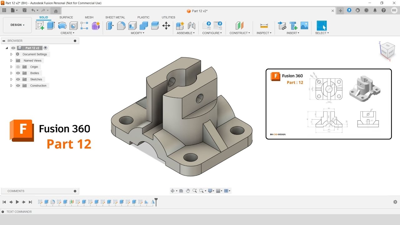Select the Revolve tool

tap(62, 26)
